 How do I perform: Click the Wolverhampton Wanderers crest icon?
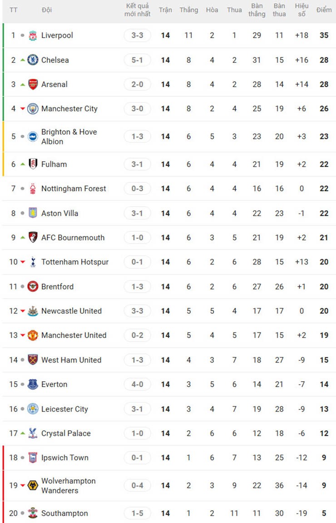point(33,485)
